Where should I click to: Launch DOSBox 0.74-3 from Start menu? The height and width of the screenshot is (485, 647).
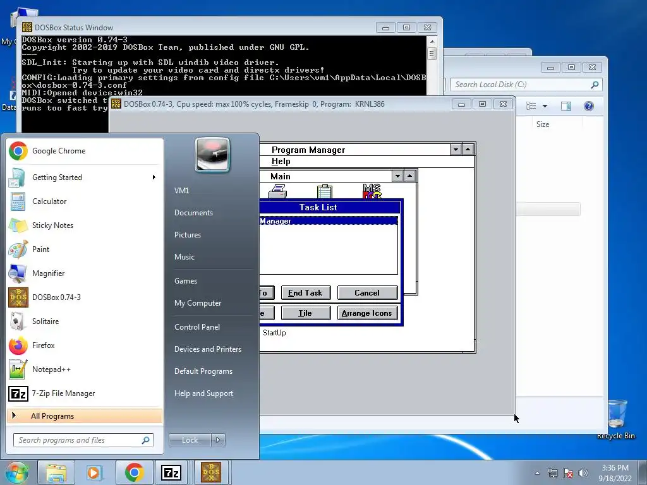[x=85, y=297]
